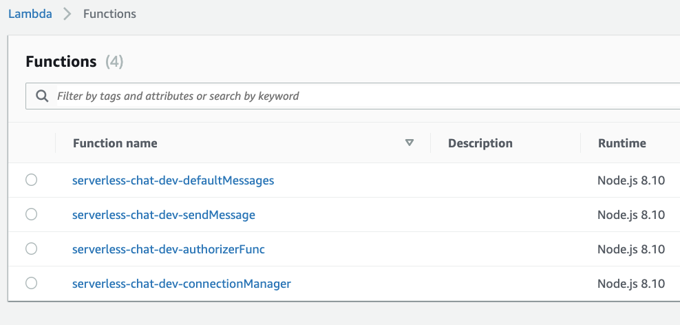Click the Node.js 8.10 runtime for sendMessage
The width and height of the screenshot is (680, 325).
[x=630, y=215]
